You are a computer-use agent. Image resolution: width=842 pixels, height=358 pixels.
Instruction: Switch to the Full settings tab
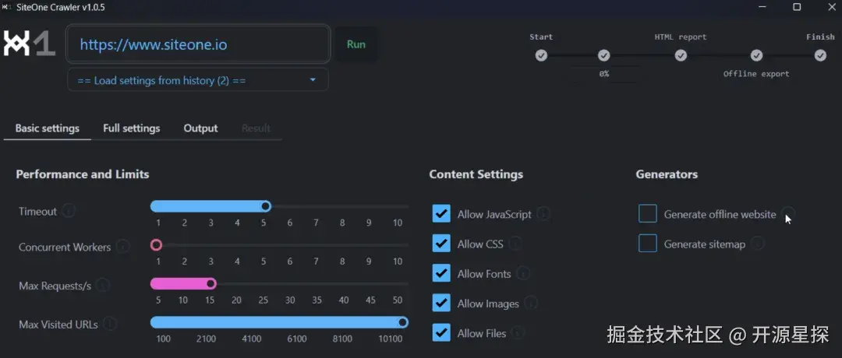[x=131, y=128]
